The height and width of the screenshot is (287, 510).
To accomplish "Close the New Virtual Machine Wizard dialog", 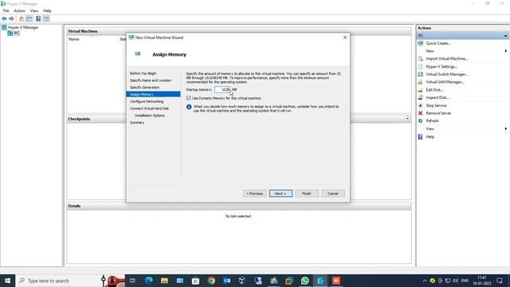I will [345, 37].
